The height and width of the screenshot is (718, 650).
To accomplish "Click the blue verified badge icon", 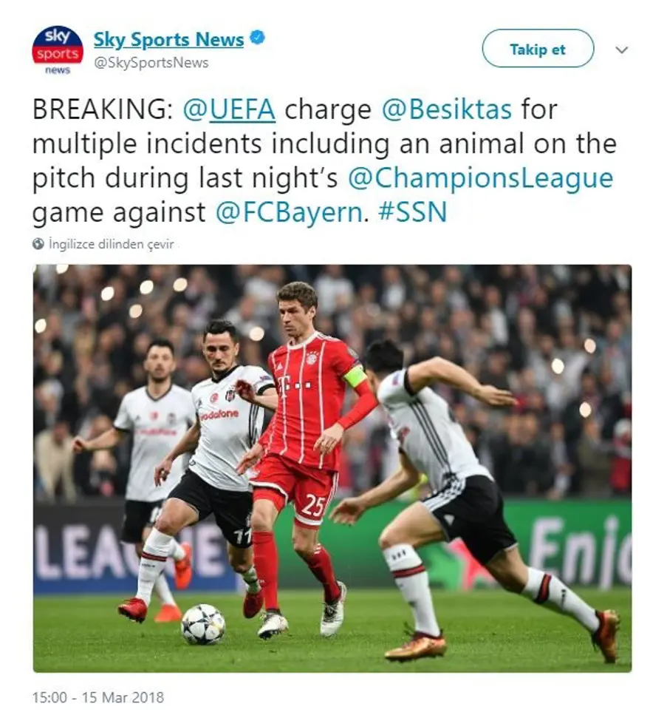I will [258, 38].
